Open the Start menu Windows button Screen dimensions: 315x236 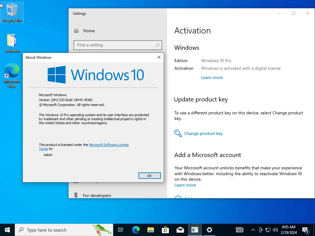click(7, 230)
